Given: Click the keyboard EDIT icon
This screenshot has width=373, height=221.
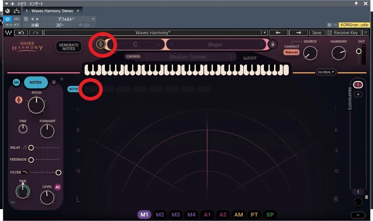Looking at the screenshot, I should point(250,58).
